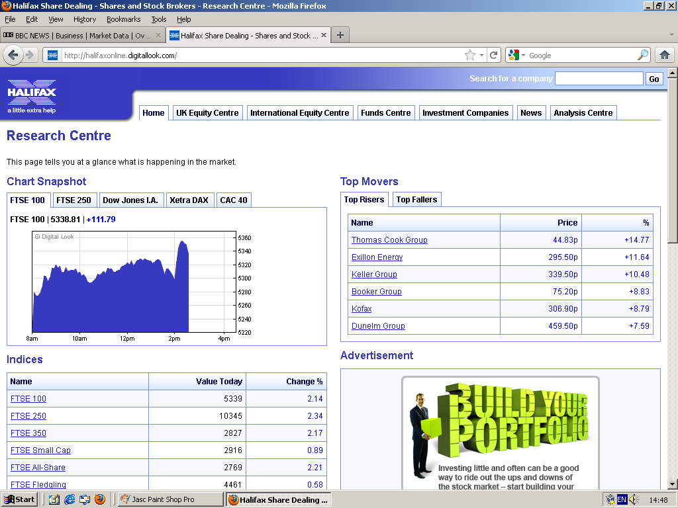Open the FTSE Small Cap link
Image resolution: width=678 pixels, height=508 pixels.
tap(40, 450)
